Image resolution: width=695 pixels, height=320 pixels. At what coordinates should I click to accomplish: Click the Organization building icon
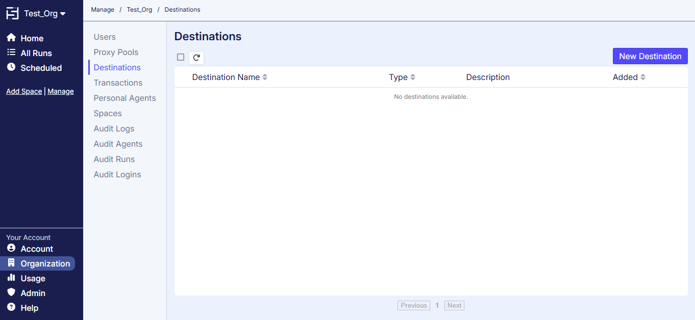pos(11,263)
